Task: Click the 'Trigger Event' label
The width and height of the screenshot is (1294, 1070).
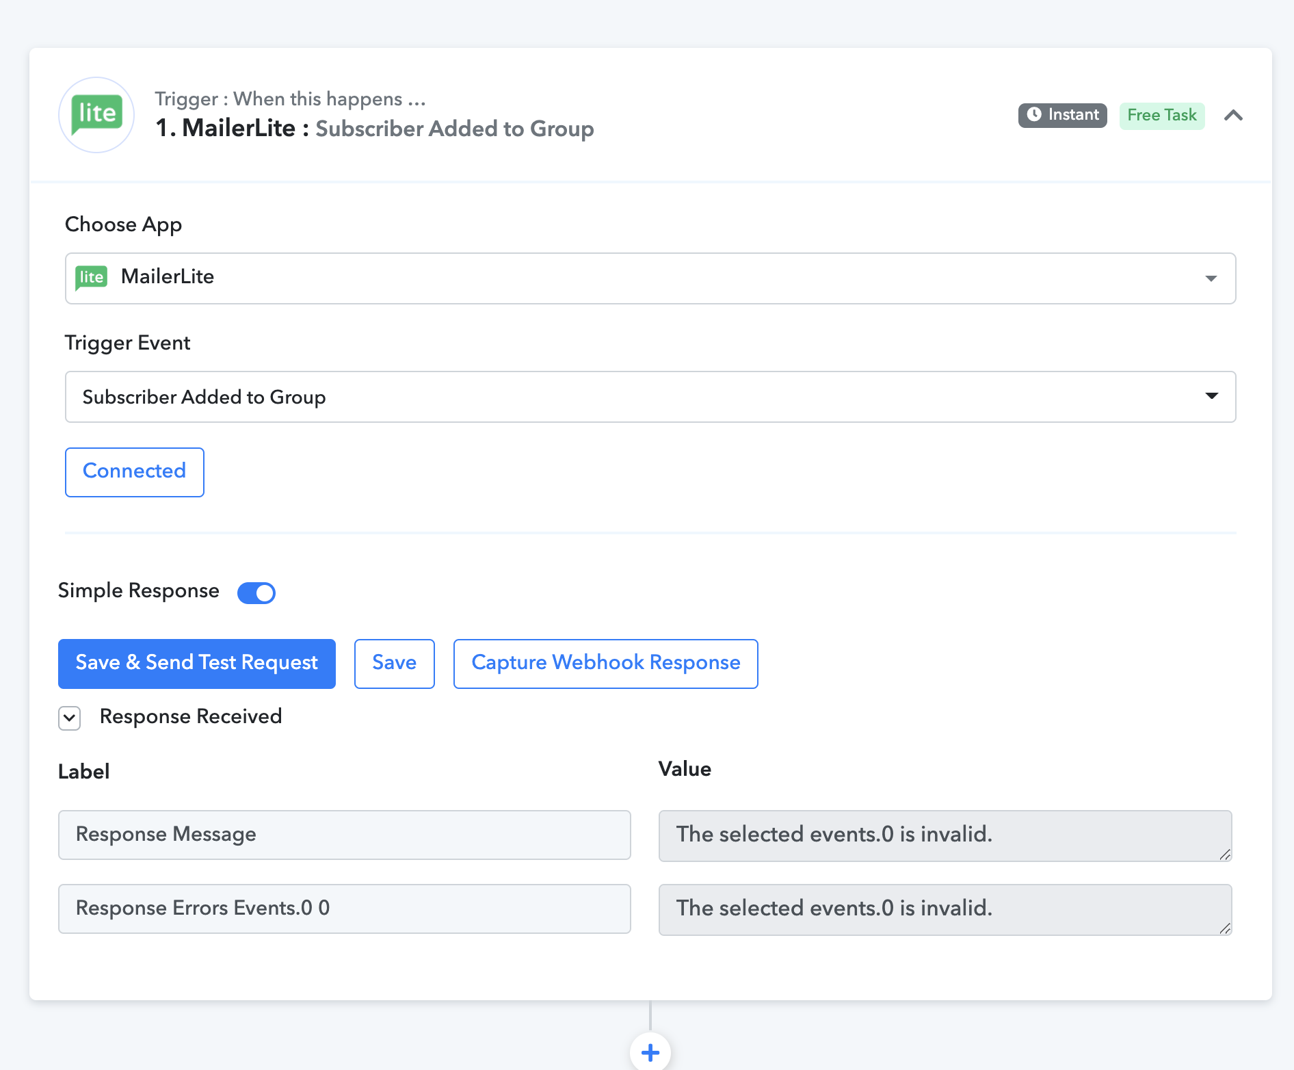Action: click(x=127, y=343)
